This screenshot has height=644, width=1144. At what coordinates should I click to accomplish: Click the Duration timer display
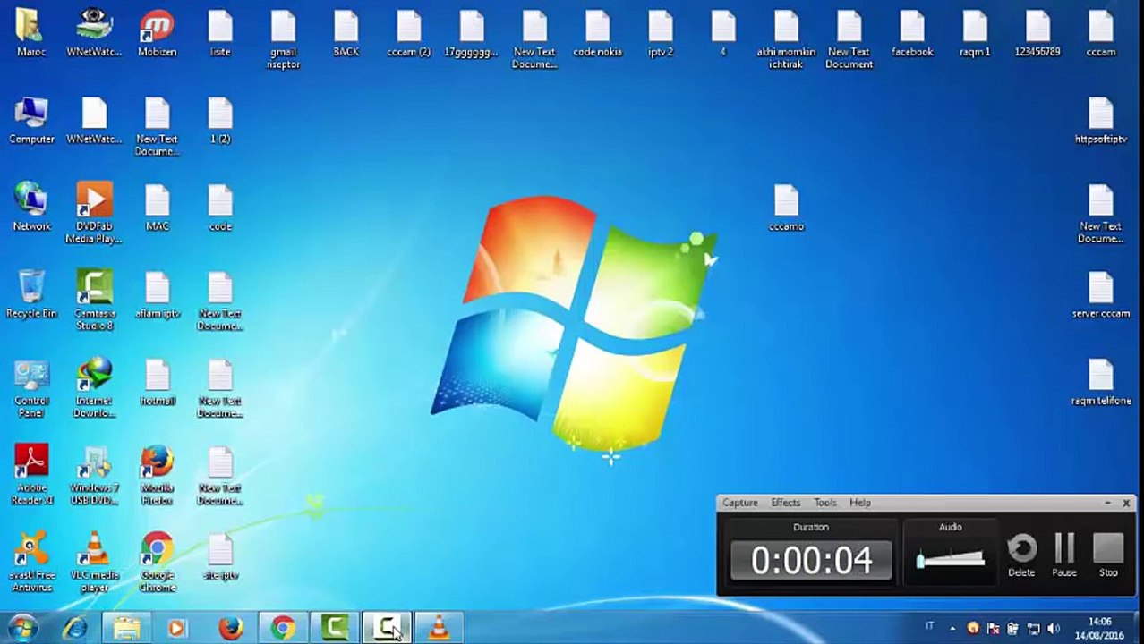(x=811, y=560)
